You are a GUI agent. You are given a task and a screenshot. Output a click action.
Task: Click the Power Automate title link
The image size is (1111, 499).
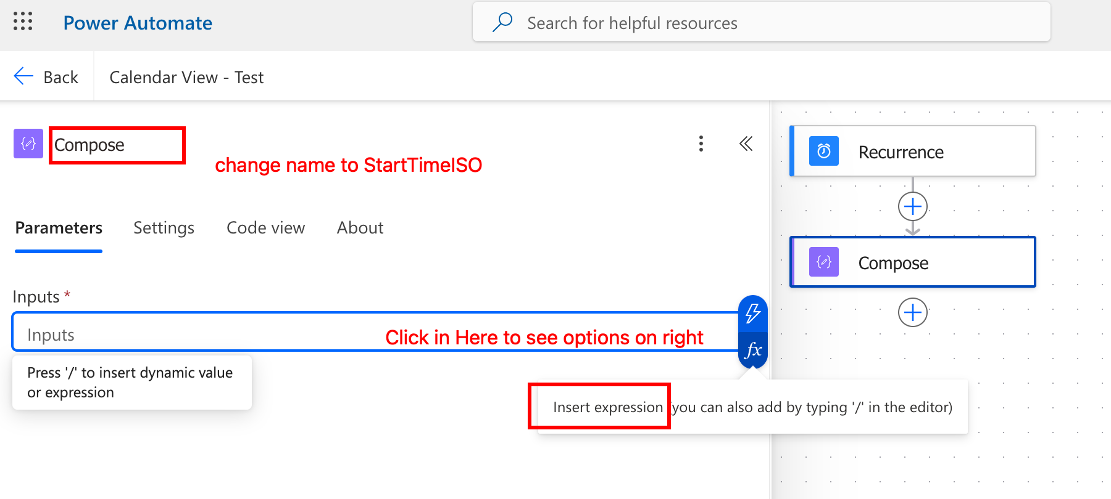(x=138, y=23)
